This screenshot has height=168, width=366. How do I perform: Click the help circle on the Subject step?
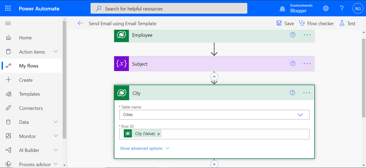pyautogui.click(x=293, y=64)
